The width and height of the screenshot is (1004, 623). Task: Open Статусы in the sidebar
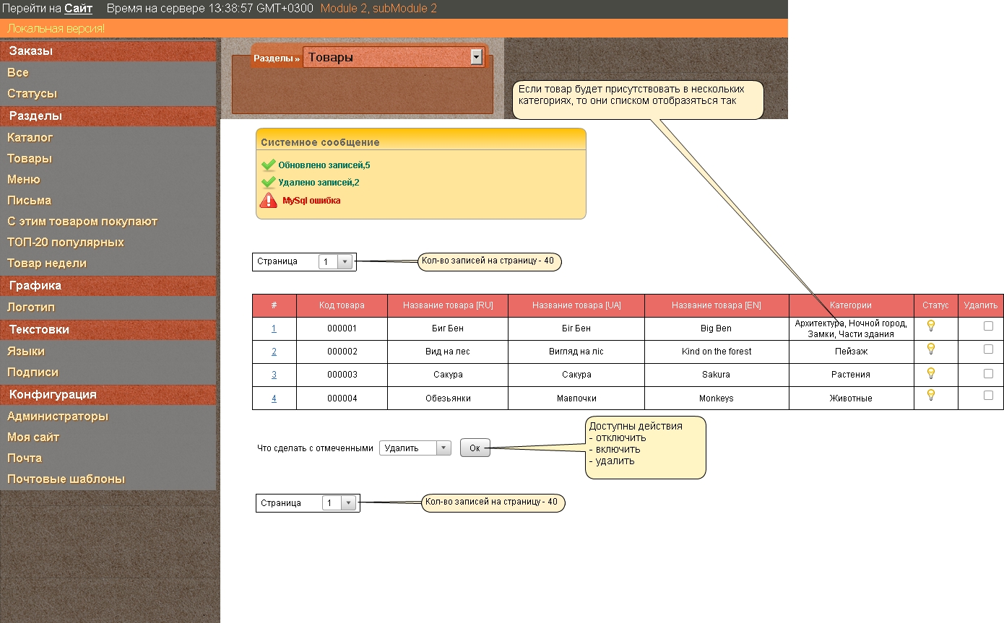point(32,93)
